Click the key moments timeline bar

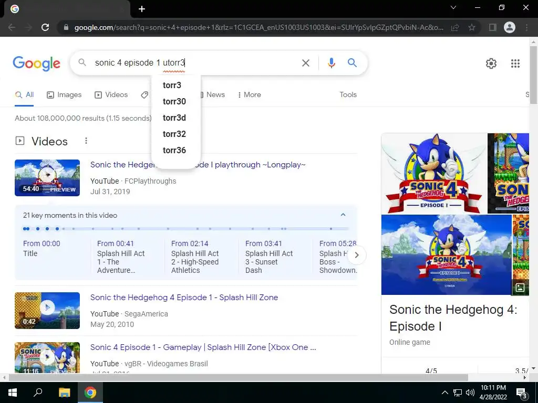(x=185, y=229)
